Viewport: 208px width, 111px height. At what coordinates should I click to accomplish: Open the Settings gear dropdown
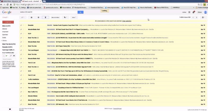click(203, 17)
